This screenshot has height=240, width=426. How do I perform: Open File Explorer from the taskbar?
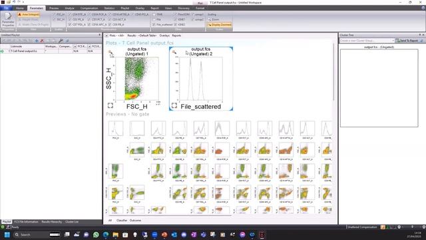click(x=115, y=235)
